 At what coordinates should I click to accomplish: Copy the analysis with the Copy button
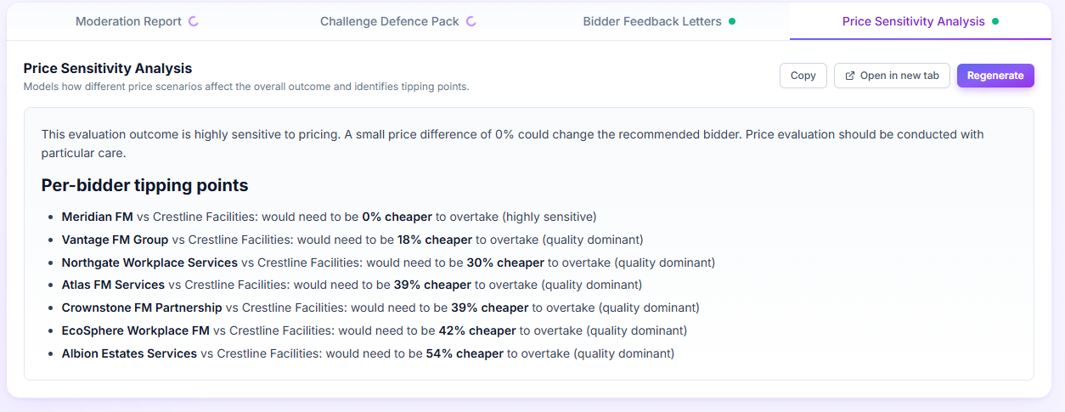[x=803, y=76]
